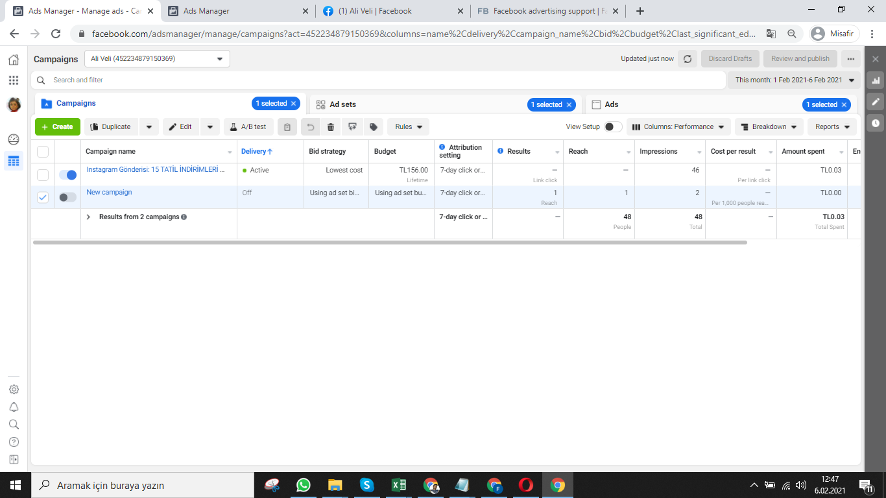The height and width of the screenshot is (498, 886).
Task: Open the Ali Veli account dropdown
Action: 158,59
